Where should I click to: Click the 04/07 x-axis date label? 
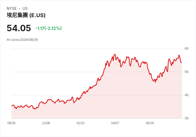point(115,123)
